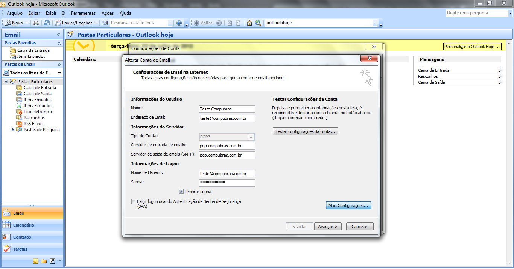Click Caixa de Entrada link under Mensagens
This screenshot has width=514, height=269.
(x=433, y=70)
